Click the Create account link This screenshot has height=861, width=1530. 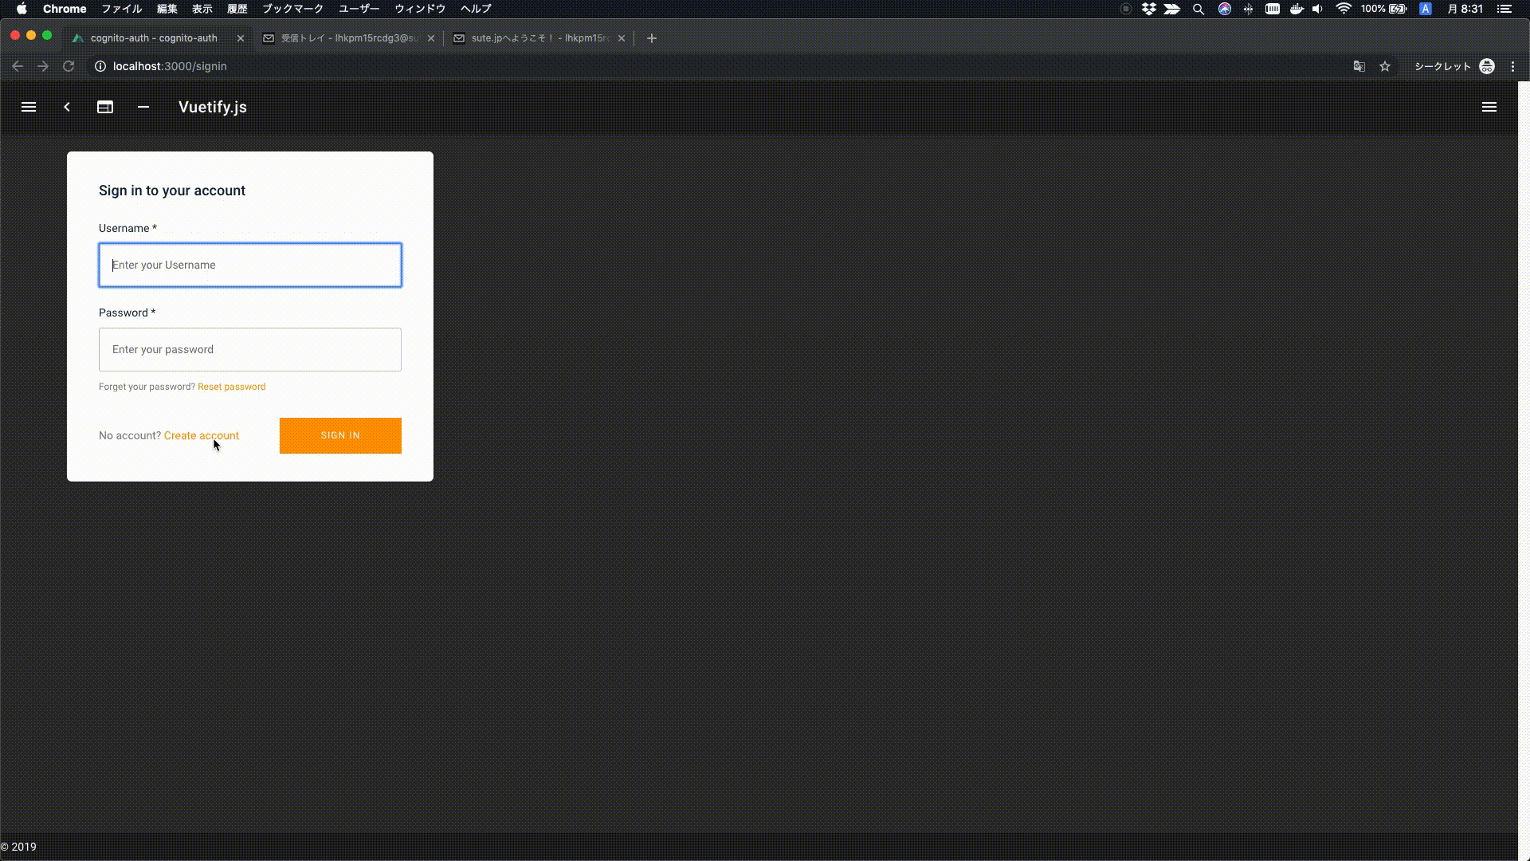201,435
